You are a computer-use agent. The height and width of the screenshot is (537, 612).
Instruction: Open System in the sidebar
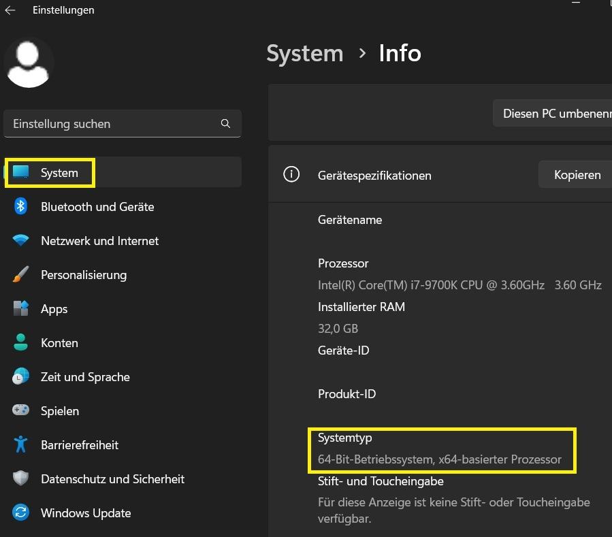click(x=123, y=172)
